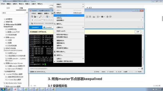Click the gear options icon in context menu
The width and height of the screenshot is (163, 91).
pyautogui.click(x=55, y=55)
